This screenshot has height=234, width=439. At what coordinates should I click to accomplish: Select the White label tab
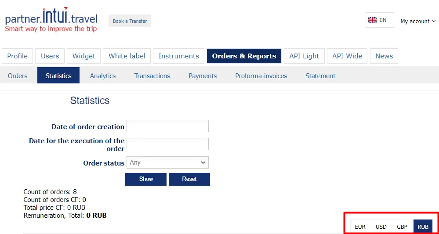pos(127,56)
